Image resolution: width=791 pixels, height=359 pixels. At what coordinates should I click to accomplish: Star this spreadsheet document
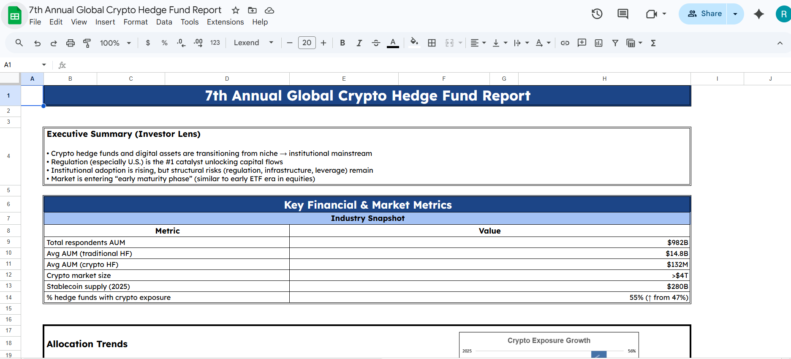pos(236,10)
